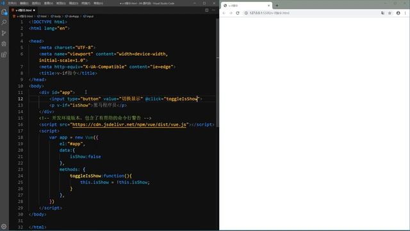This screenshot has width=410, height=231.
Task: Open the 编辑(E) menu in VS Code
Action: 24,3
